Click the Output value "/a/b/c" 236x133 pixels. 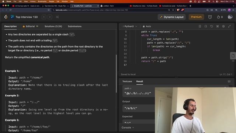131,108
